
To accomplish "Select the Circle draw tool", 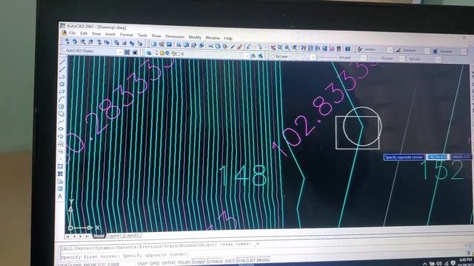I will pos(61,106).
